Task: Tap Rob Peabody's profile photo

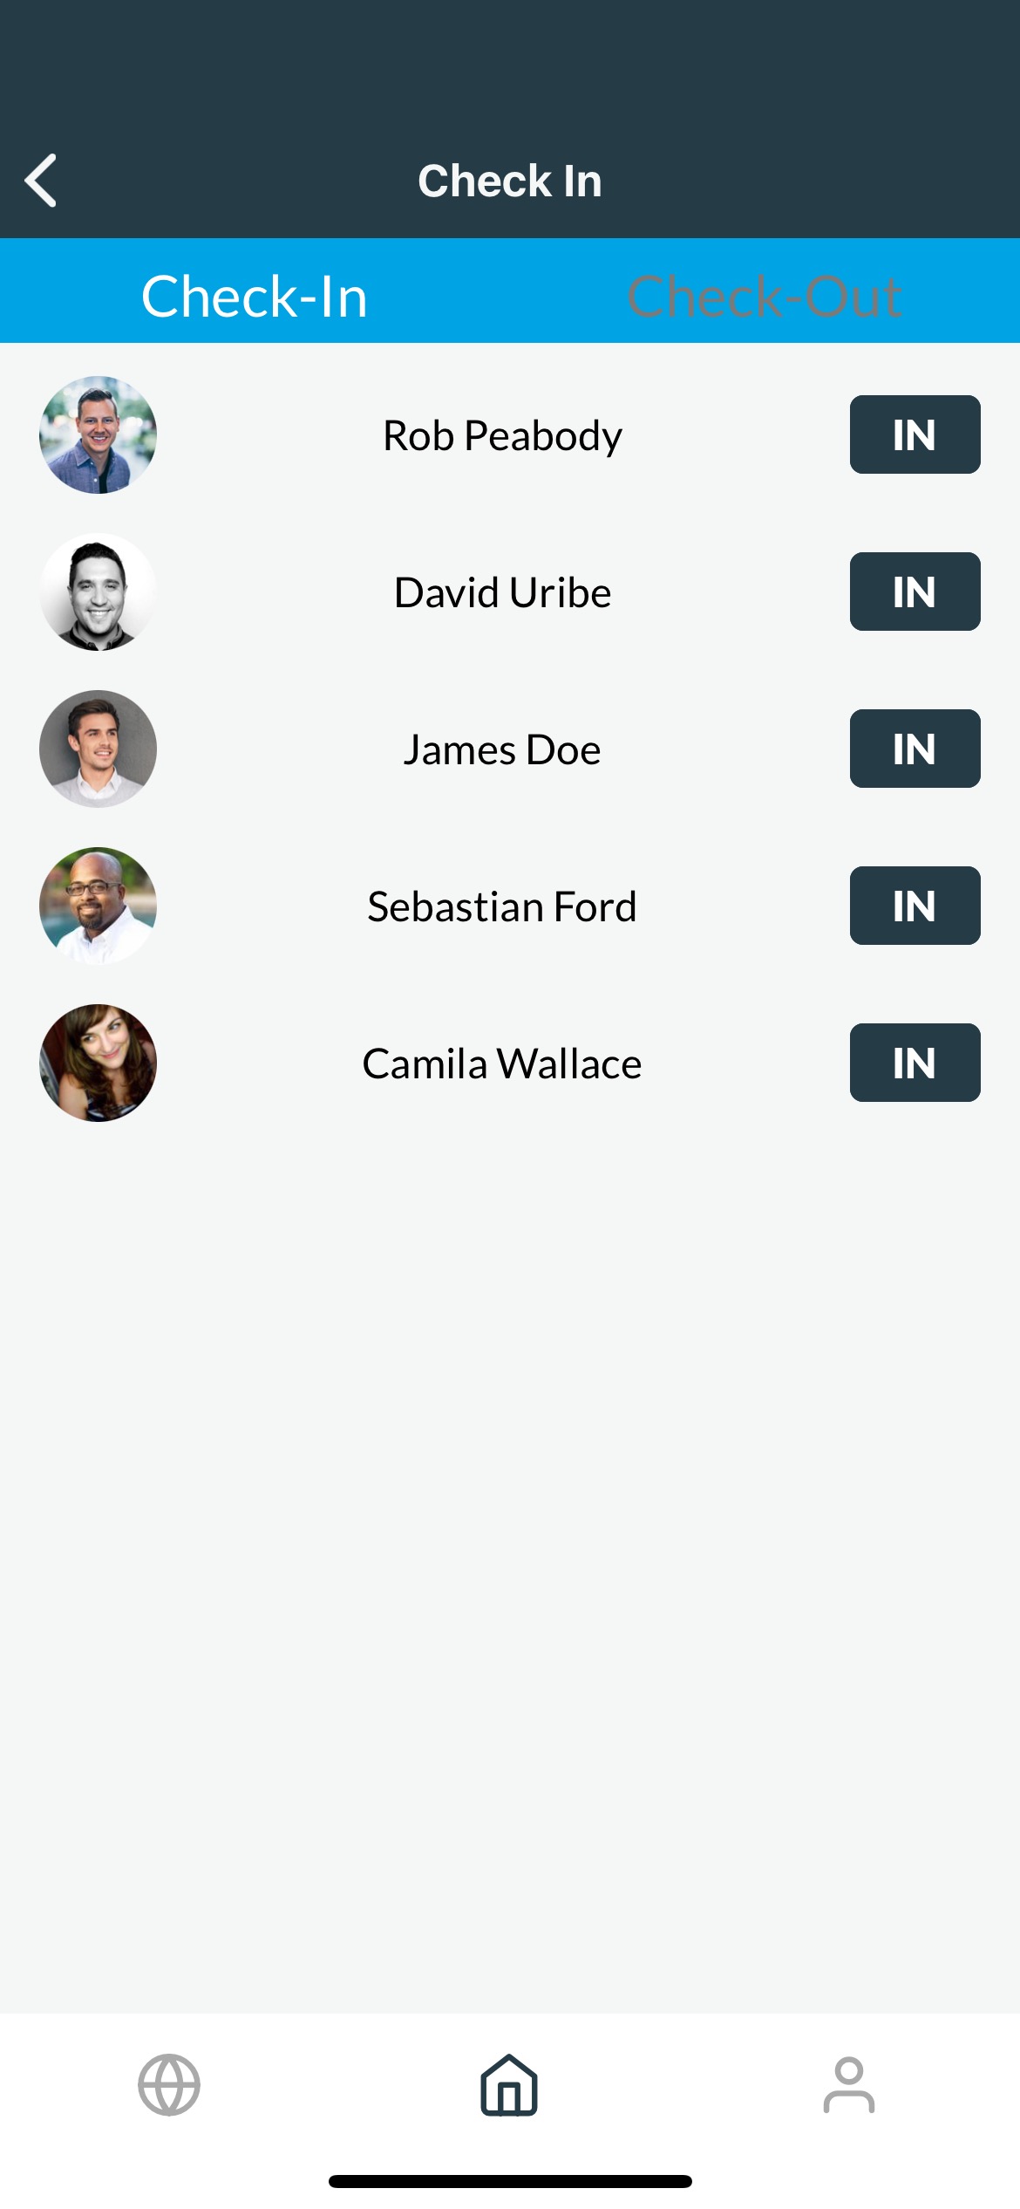Action: 98,434
